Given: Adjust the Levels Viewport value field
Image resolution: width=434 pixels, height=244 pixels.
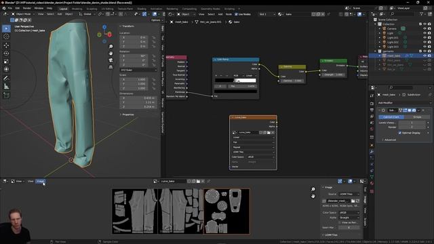Looking at the screenshot, I should click(412, 123).
